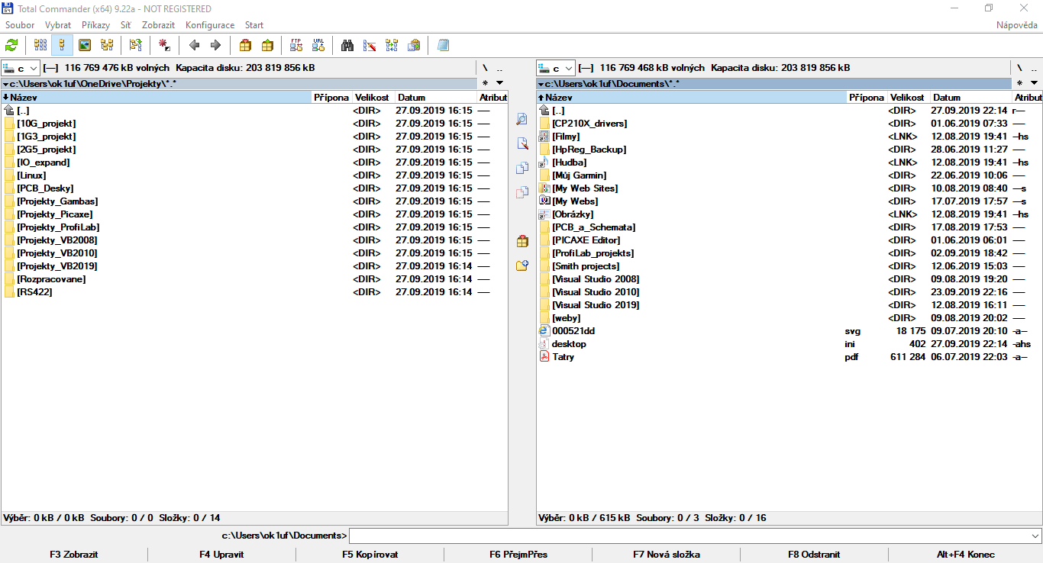Switch to thumbnail view in toolbar

pyautogui.click(x=85, y=45)
